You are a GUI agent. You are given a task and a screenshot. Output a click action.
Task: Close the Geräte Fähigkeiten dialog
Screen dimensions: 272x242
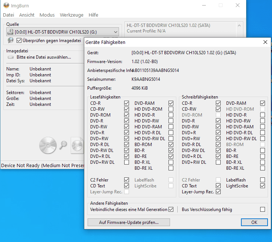point(265,42)
